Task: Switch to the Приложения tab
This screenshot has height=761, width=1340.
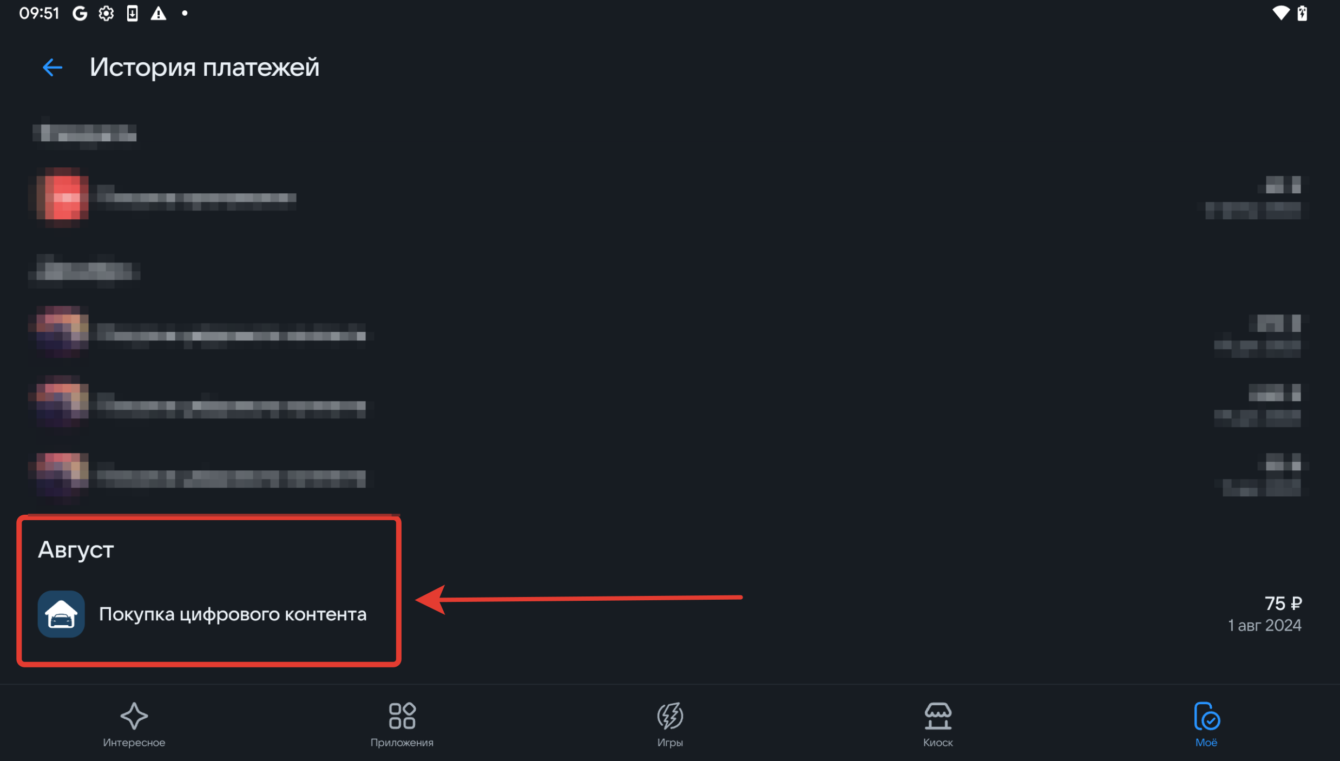Action: click(x=402, y=724)
